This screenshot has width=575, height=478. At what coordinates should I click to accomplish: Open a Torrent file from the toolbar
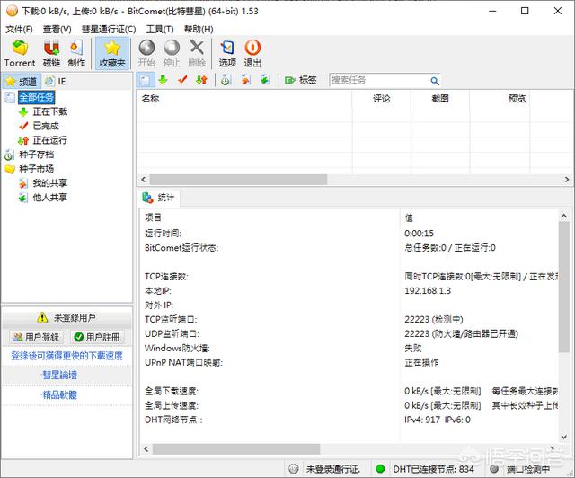point(20,54)
